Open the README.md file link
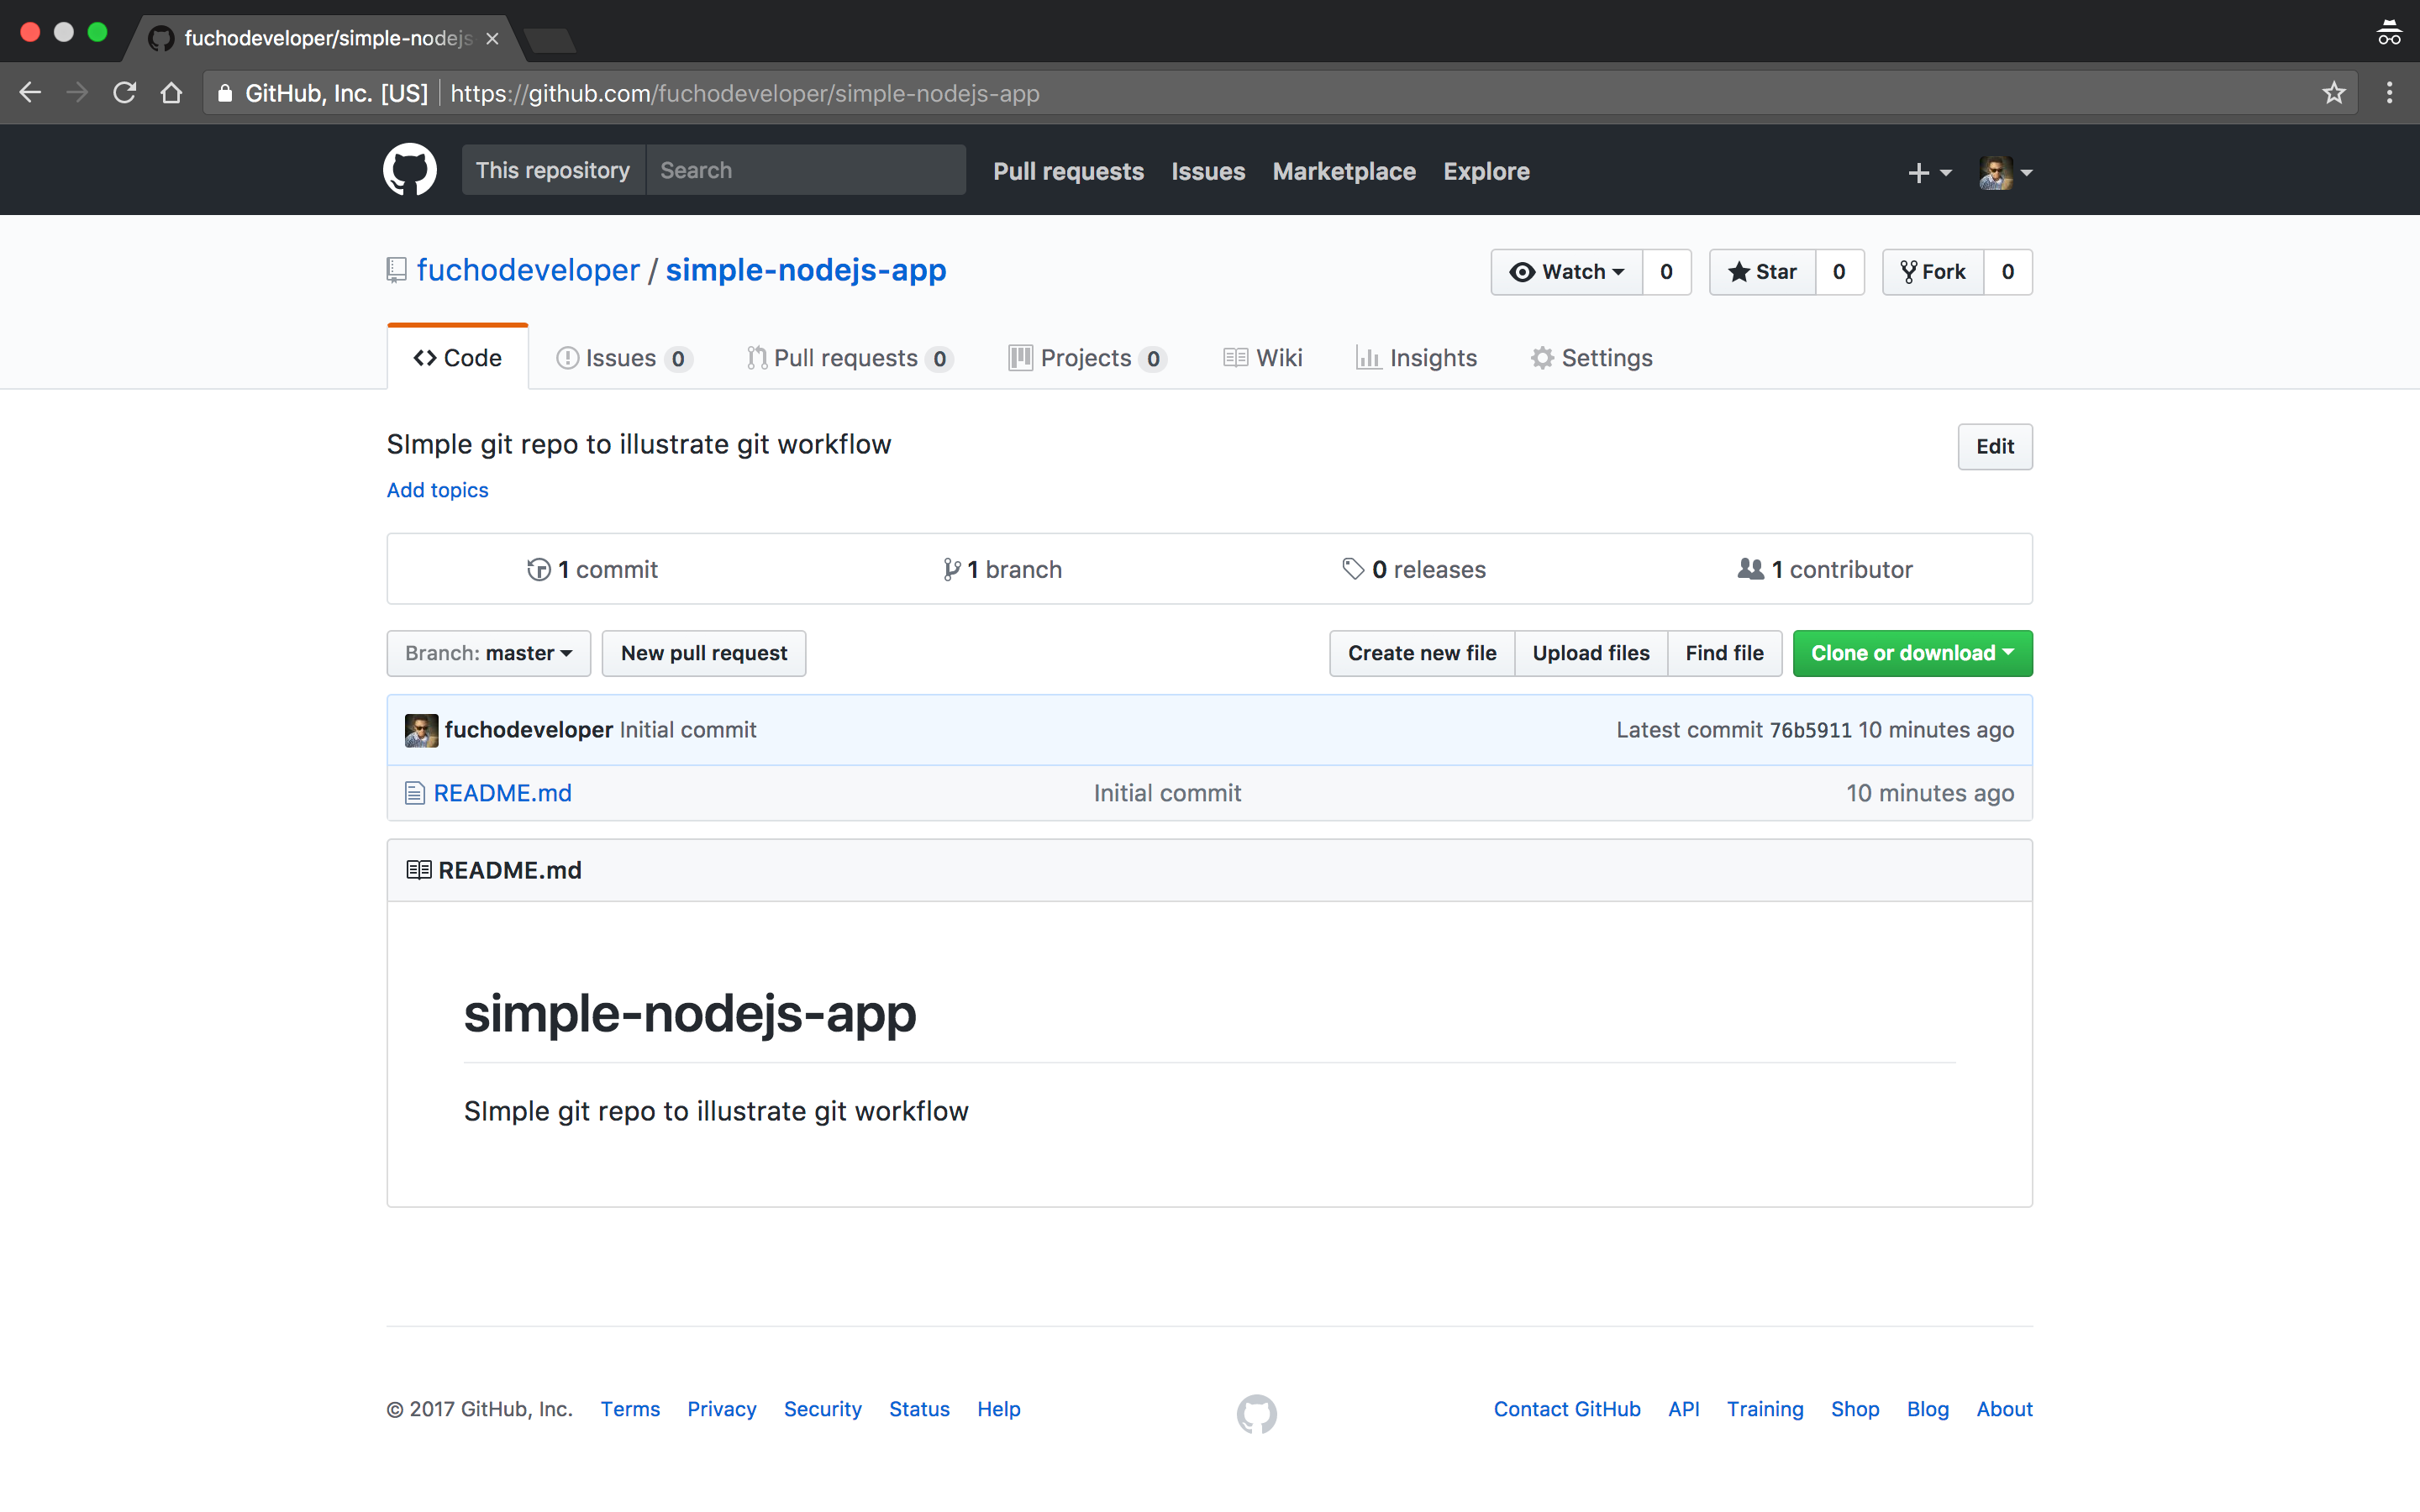This screenshot has width=2420, height=1512. click(502, 793)
